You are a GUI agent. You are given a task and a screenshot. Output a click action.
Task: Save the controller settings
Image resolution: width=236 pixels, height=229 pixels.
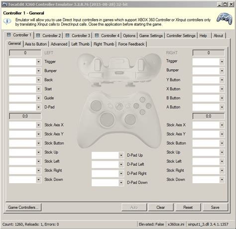(x=215, y=208)
